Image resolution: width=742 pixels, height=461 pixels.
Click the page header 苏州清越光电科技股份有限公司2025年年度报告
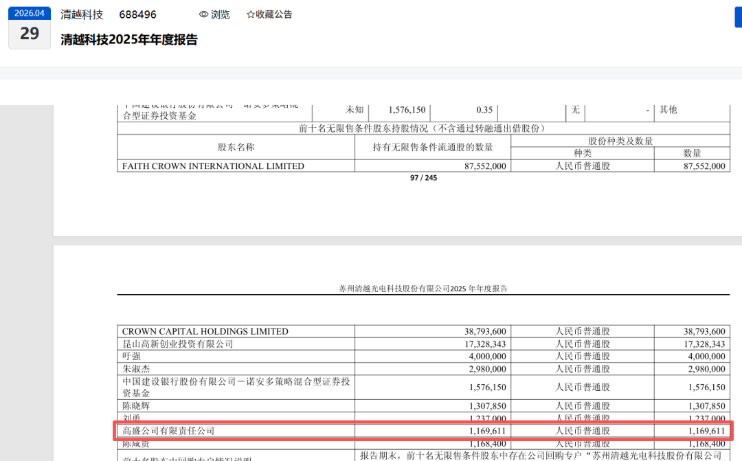[423, 289]
